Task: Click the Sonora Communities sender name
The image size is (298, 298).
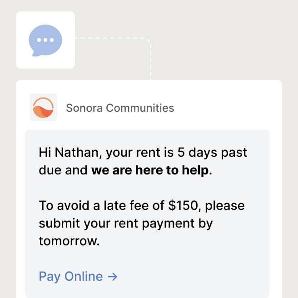Action: 120,108
